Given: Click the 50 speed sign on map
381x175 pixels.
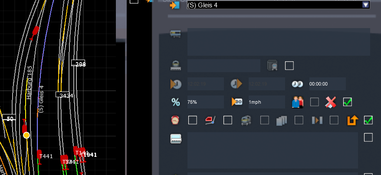Looking at the screenshot, I should 9,118.
